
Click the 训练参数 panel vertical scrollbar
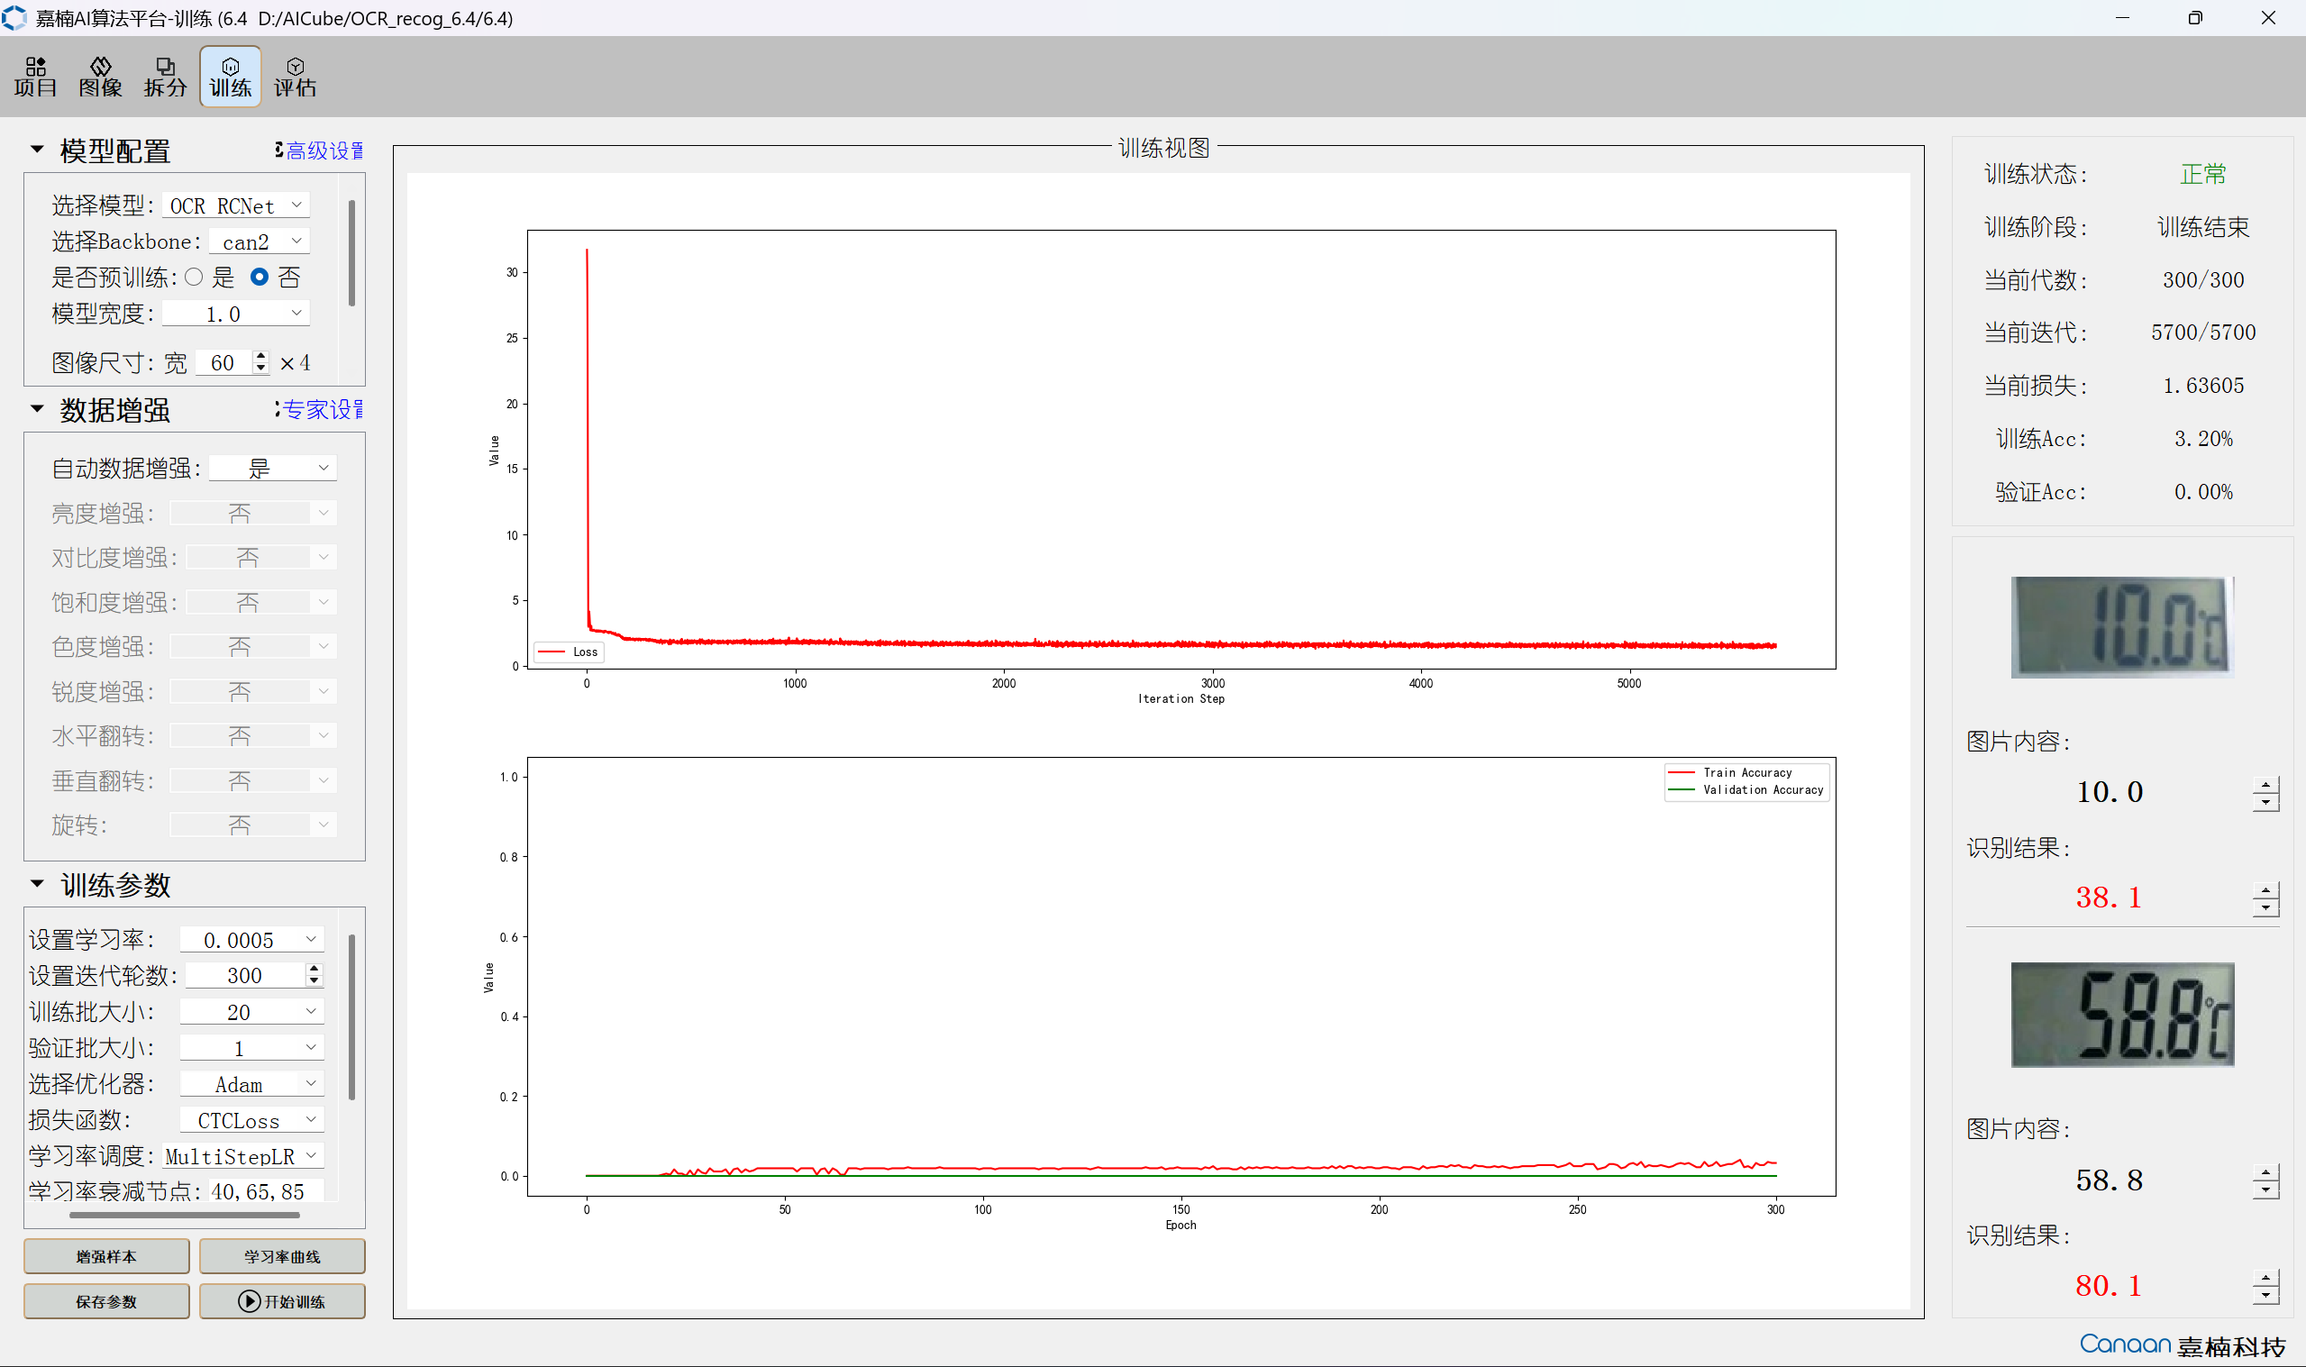[351, 1016]
